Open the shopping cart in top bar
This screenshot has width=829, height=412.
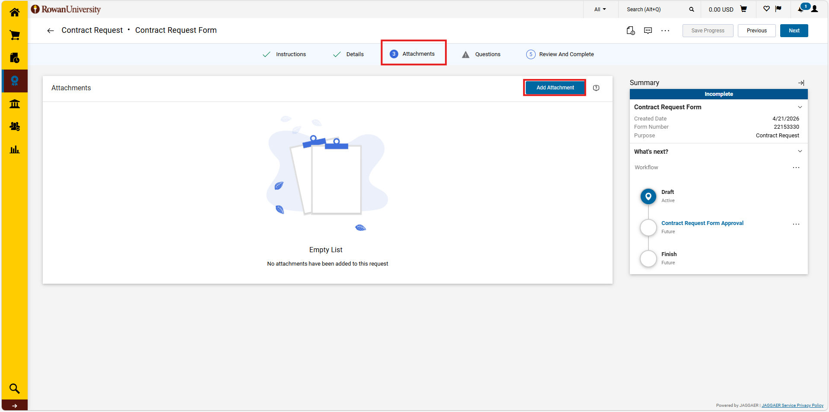(x=743, y=9)
